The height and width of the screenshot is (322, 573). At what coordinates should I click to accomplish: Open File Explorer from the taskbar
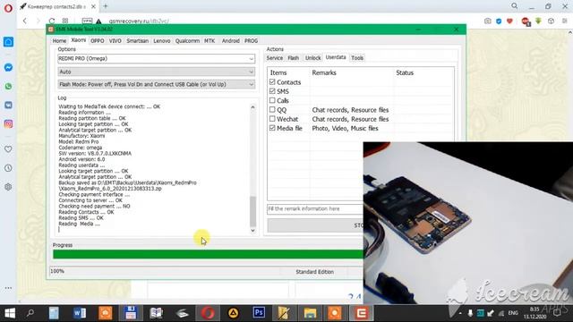310,313
